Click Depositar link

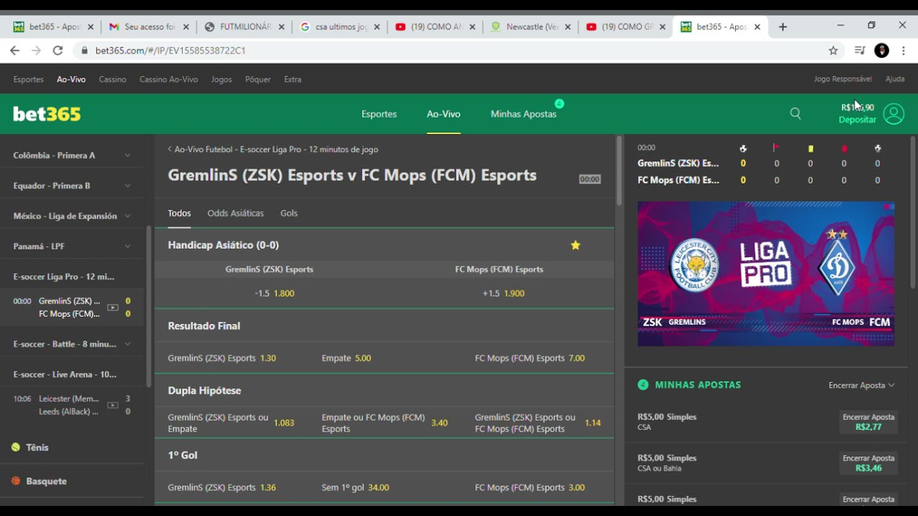click(x=857, y=120)
